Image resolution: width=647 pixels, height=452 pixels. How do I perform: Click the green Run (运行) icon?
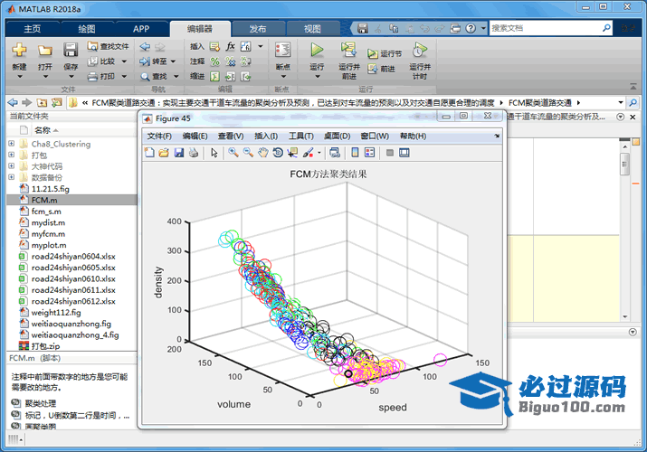317,50
